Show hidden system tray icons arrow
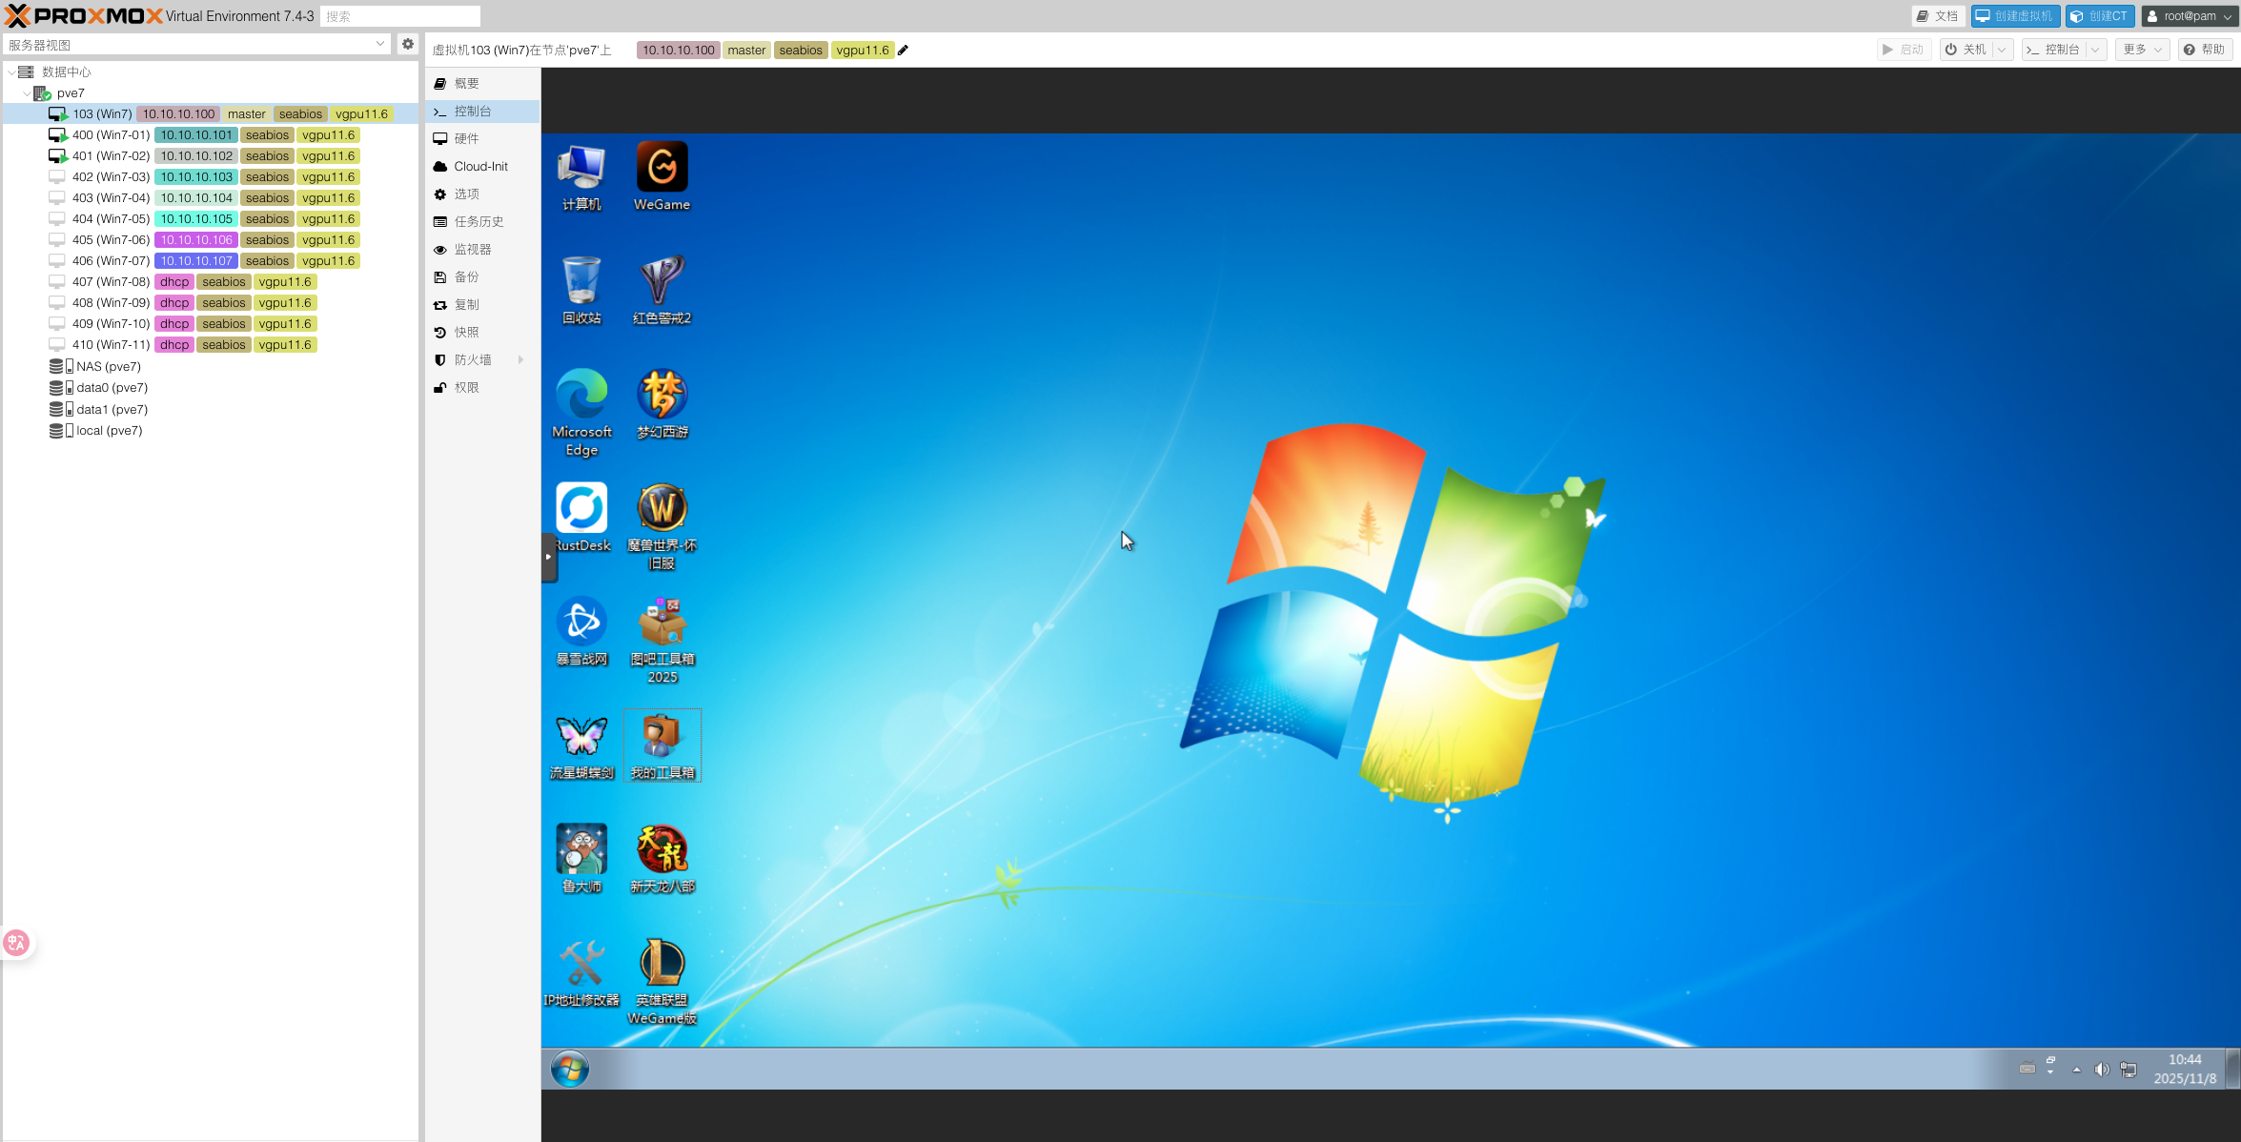The width and height of the screenshot is (2241, 1142). tap(2076, 1070)
